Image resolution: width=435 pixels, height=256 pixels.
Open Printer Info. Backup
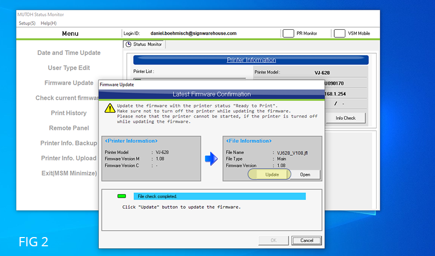tap(69, 143)
